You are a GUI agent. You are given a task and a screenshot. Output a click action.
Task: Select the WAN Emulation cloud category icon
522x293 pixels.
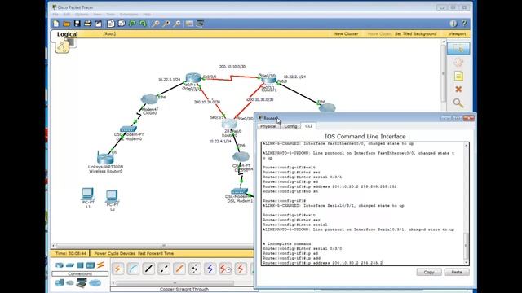(x=70, y=282)
